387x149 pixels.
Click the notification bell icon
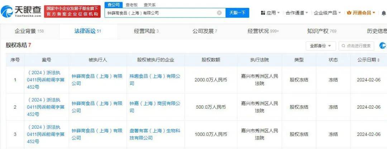[x=383, y=13]
